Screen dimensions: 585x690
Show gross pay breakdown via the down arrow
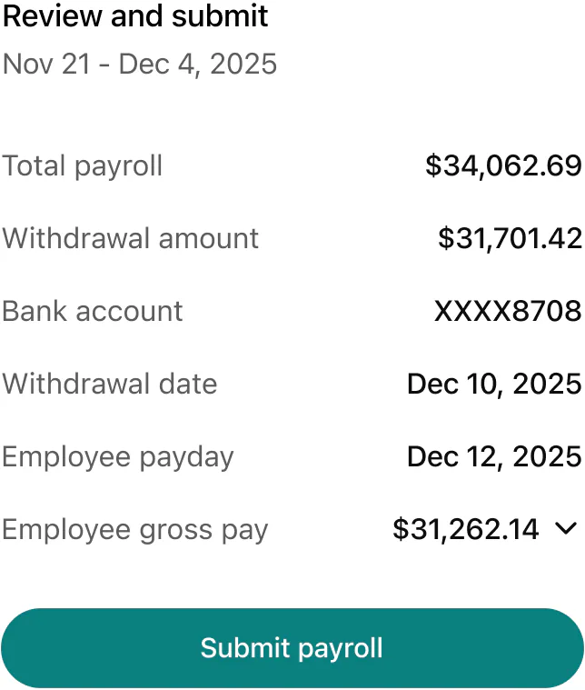pyautogui.click(x=567, y=528)
